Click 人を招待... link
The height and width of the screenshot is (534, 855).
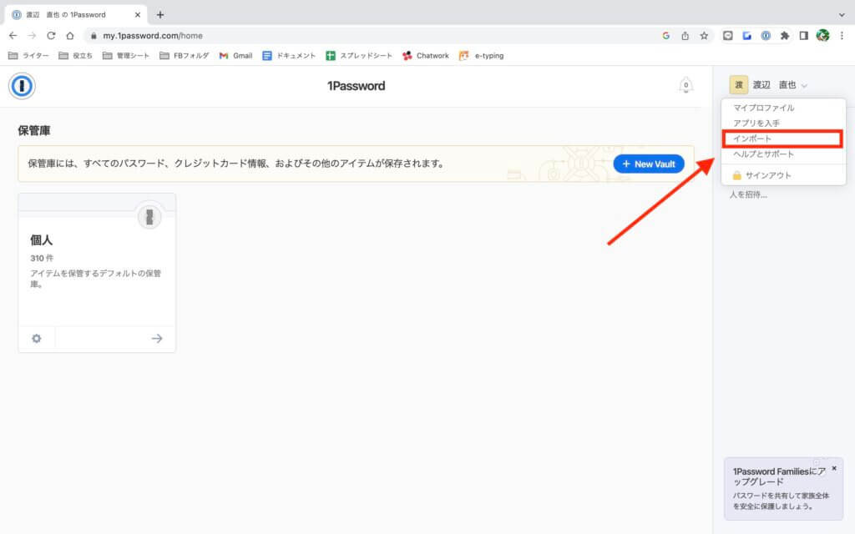pyautogui.click(x=748, y=194)
